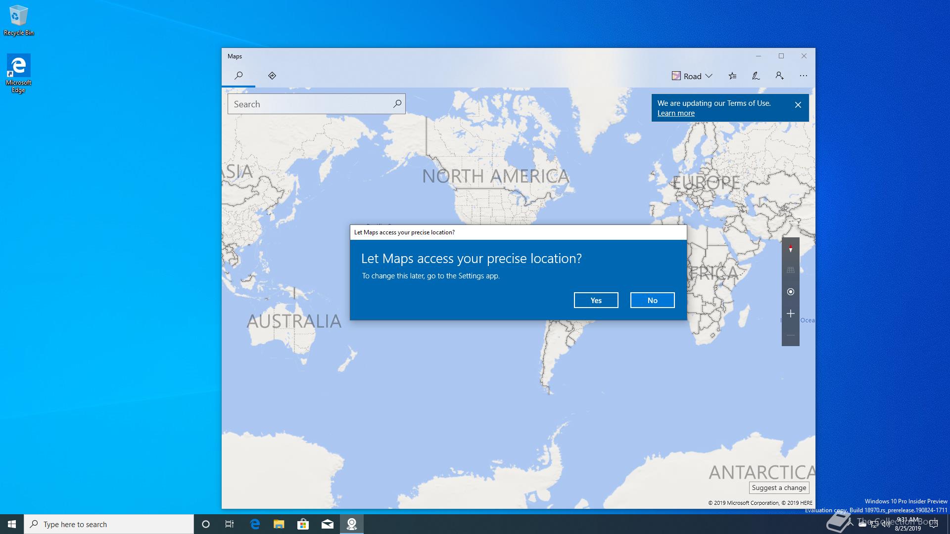The height and width of the screenshot is (534, 950).
Task: Zoom in with the plus button
Action: [791, 313]
